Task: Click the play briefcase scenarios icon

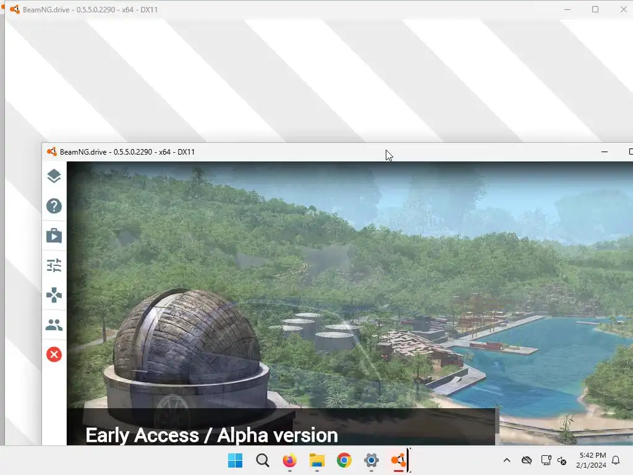Action: click(x=54, y=236)
